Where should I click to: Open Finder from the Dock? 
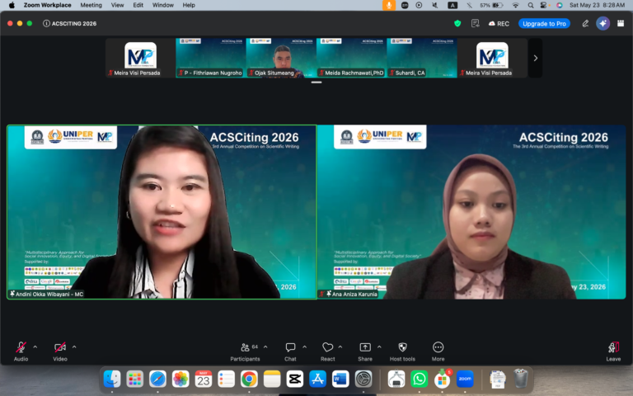point(112,379)
